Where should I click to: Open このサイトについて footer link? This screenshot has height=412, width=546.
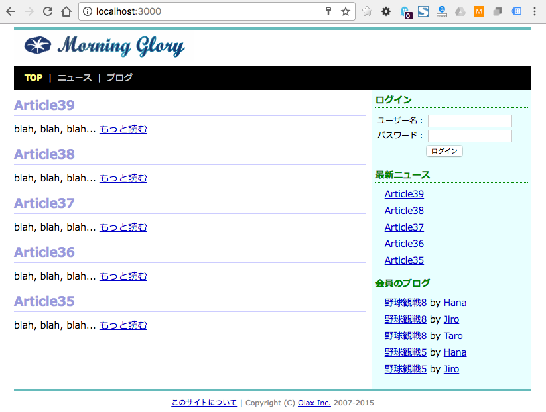point(204,403)
